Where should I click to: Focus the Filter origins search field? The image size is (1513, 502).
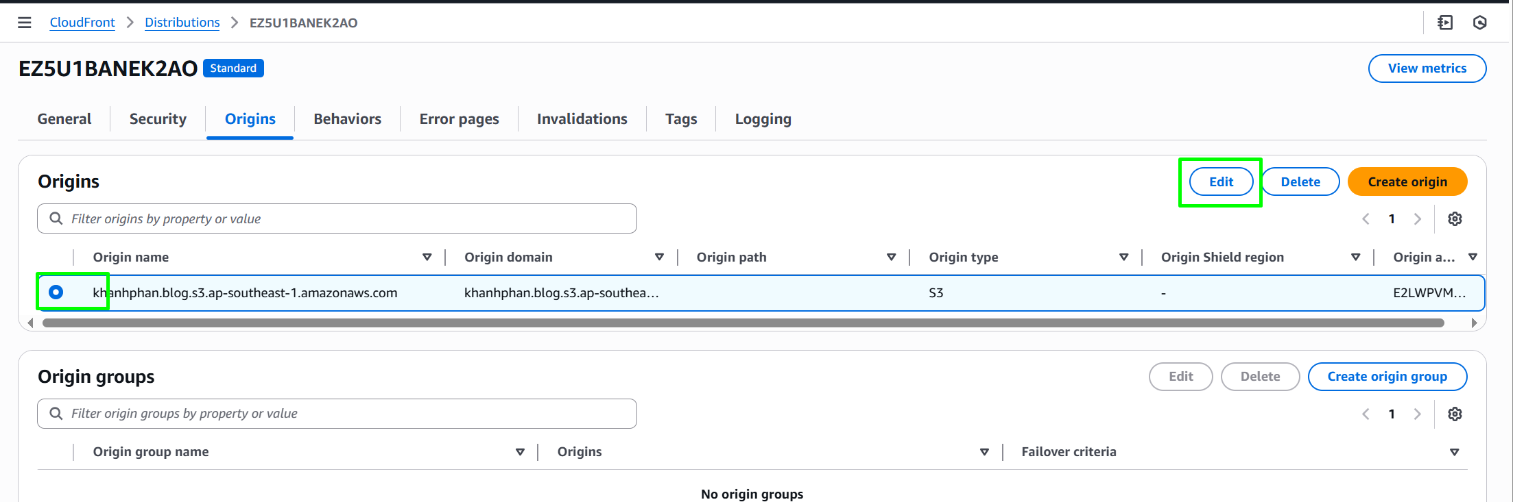click(x=337, y=218)
